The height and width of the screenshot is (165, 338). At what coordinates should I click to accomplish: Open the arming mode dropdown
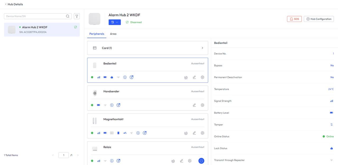115,22
